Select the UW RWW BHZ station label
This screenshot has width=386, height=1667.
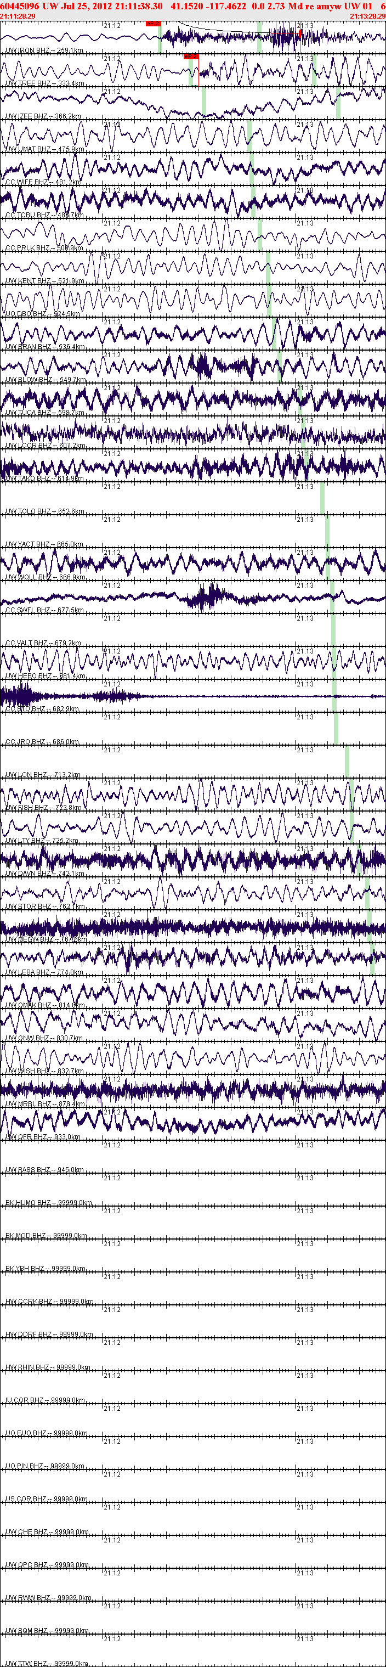pos(48,1599)
